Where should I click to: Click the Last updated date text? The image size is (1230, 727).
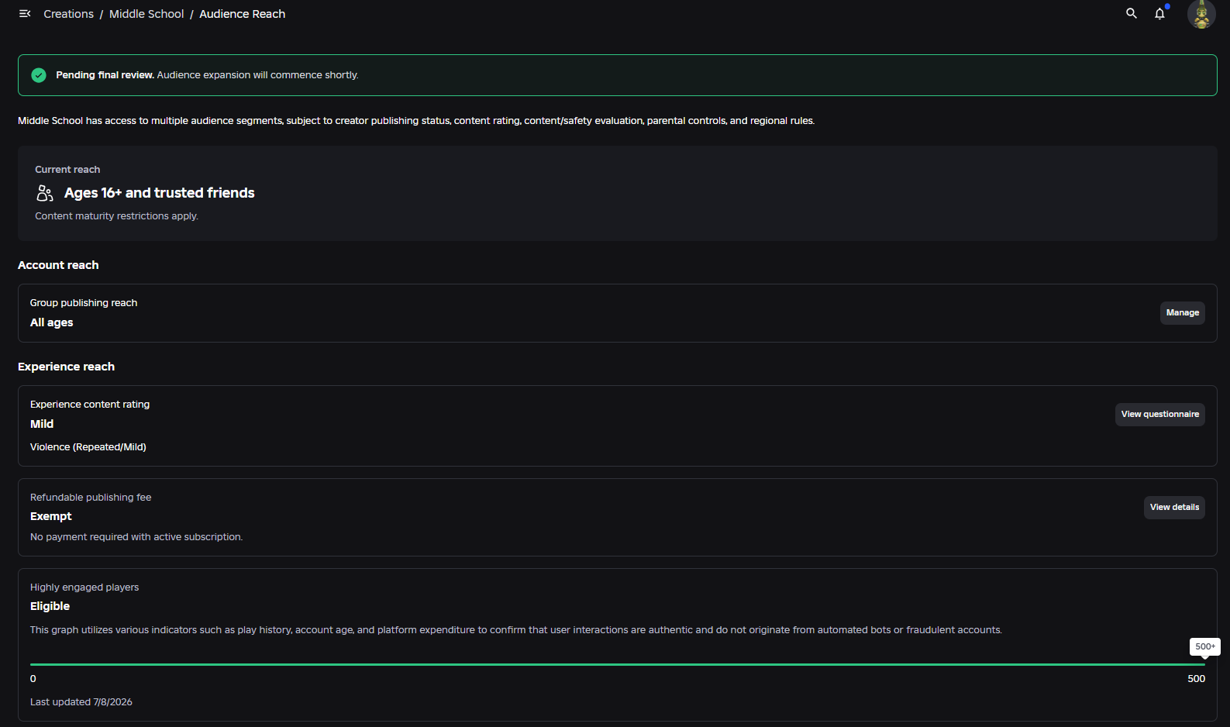[81, 702]
